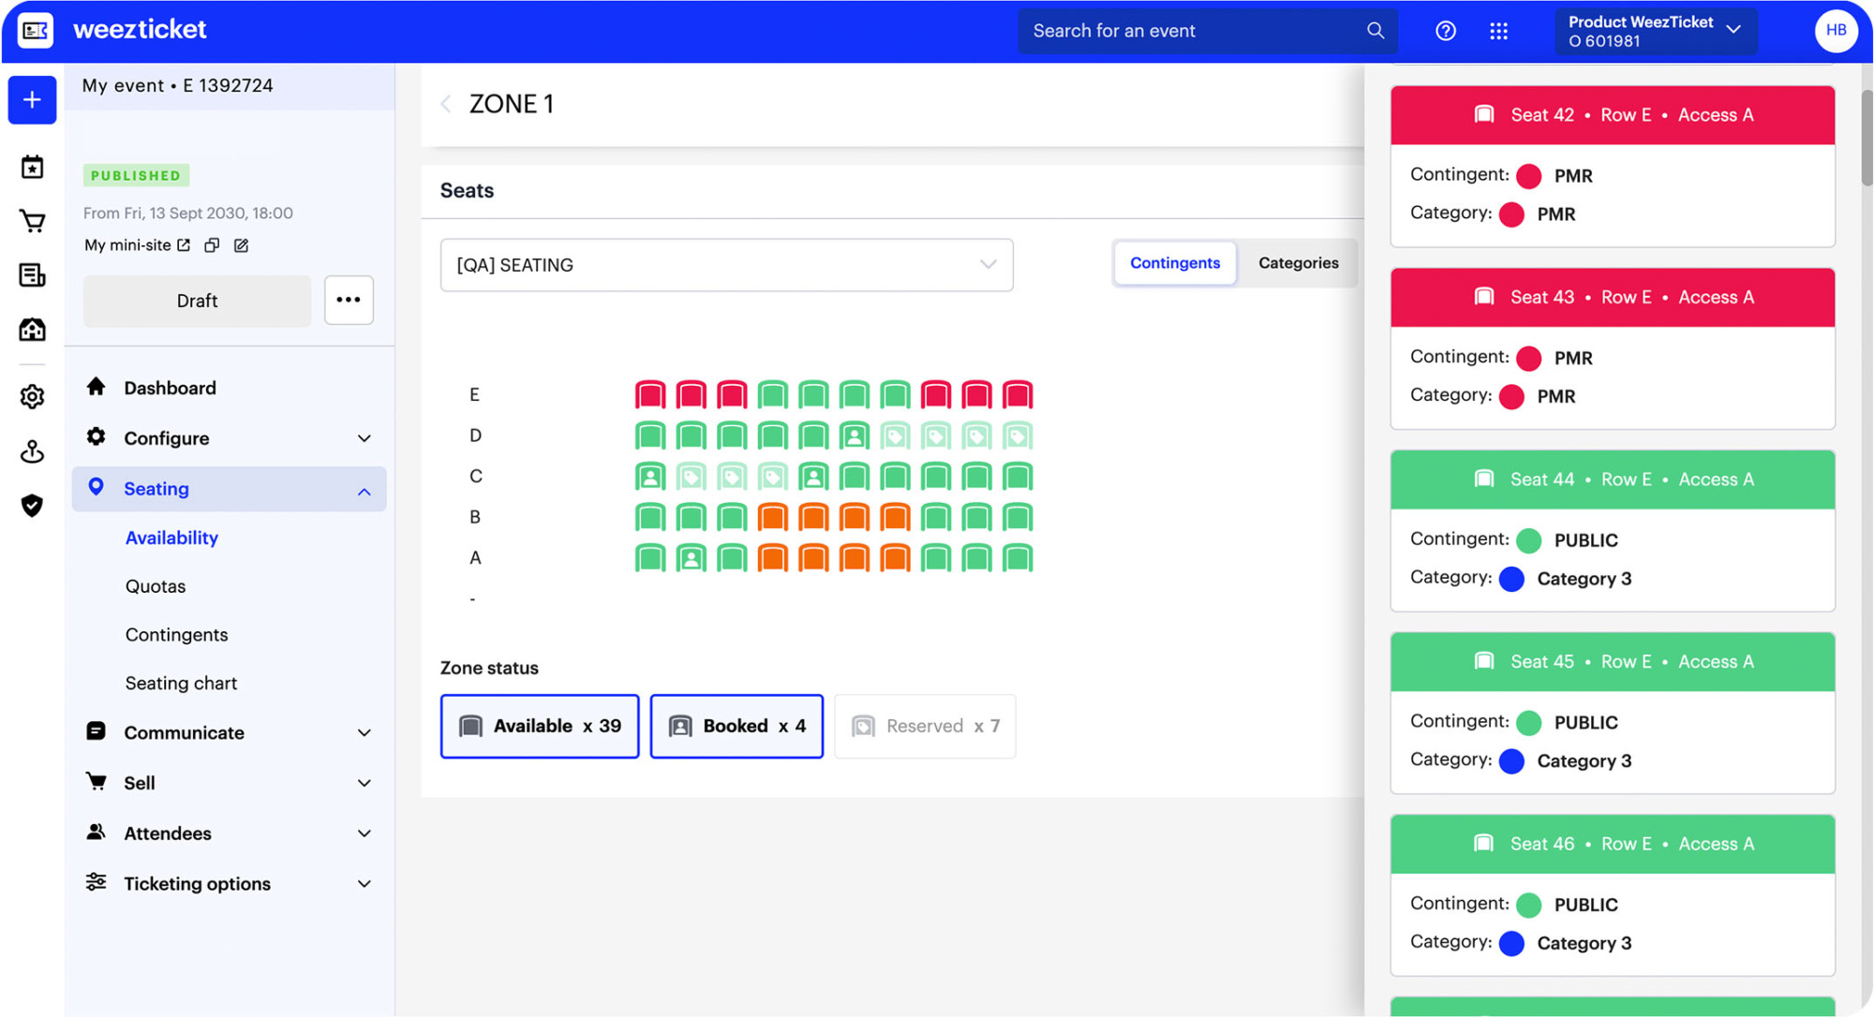Open the settings gear icon in the sidebar
The height and width of the screenshot is (1017, 1874).
tap(32, 396)
